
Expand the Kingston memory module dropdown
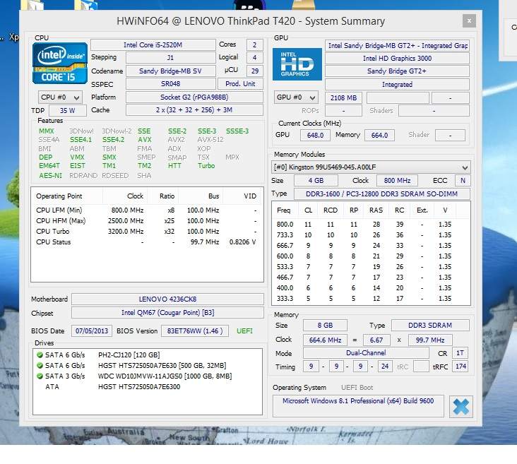coord(371,167)
